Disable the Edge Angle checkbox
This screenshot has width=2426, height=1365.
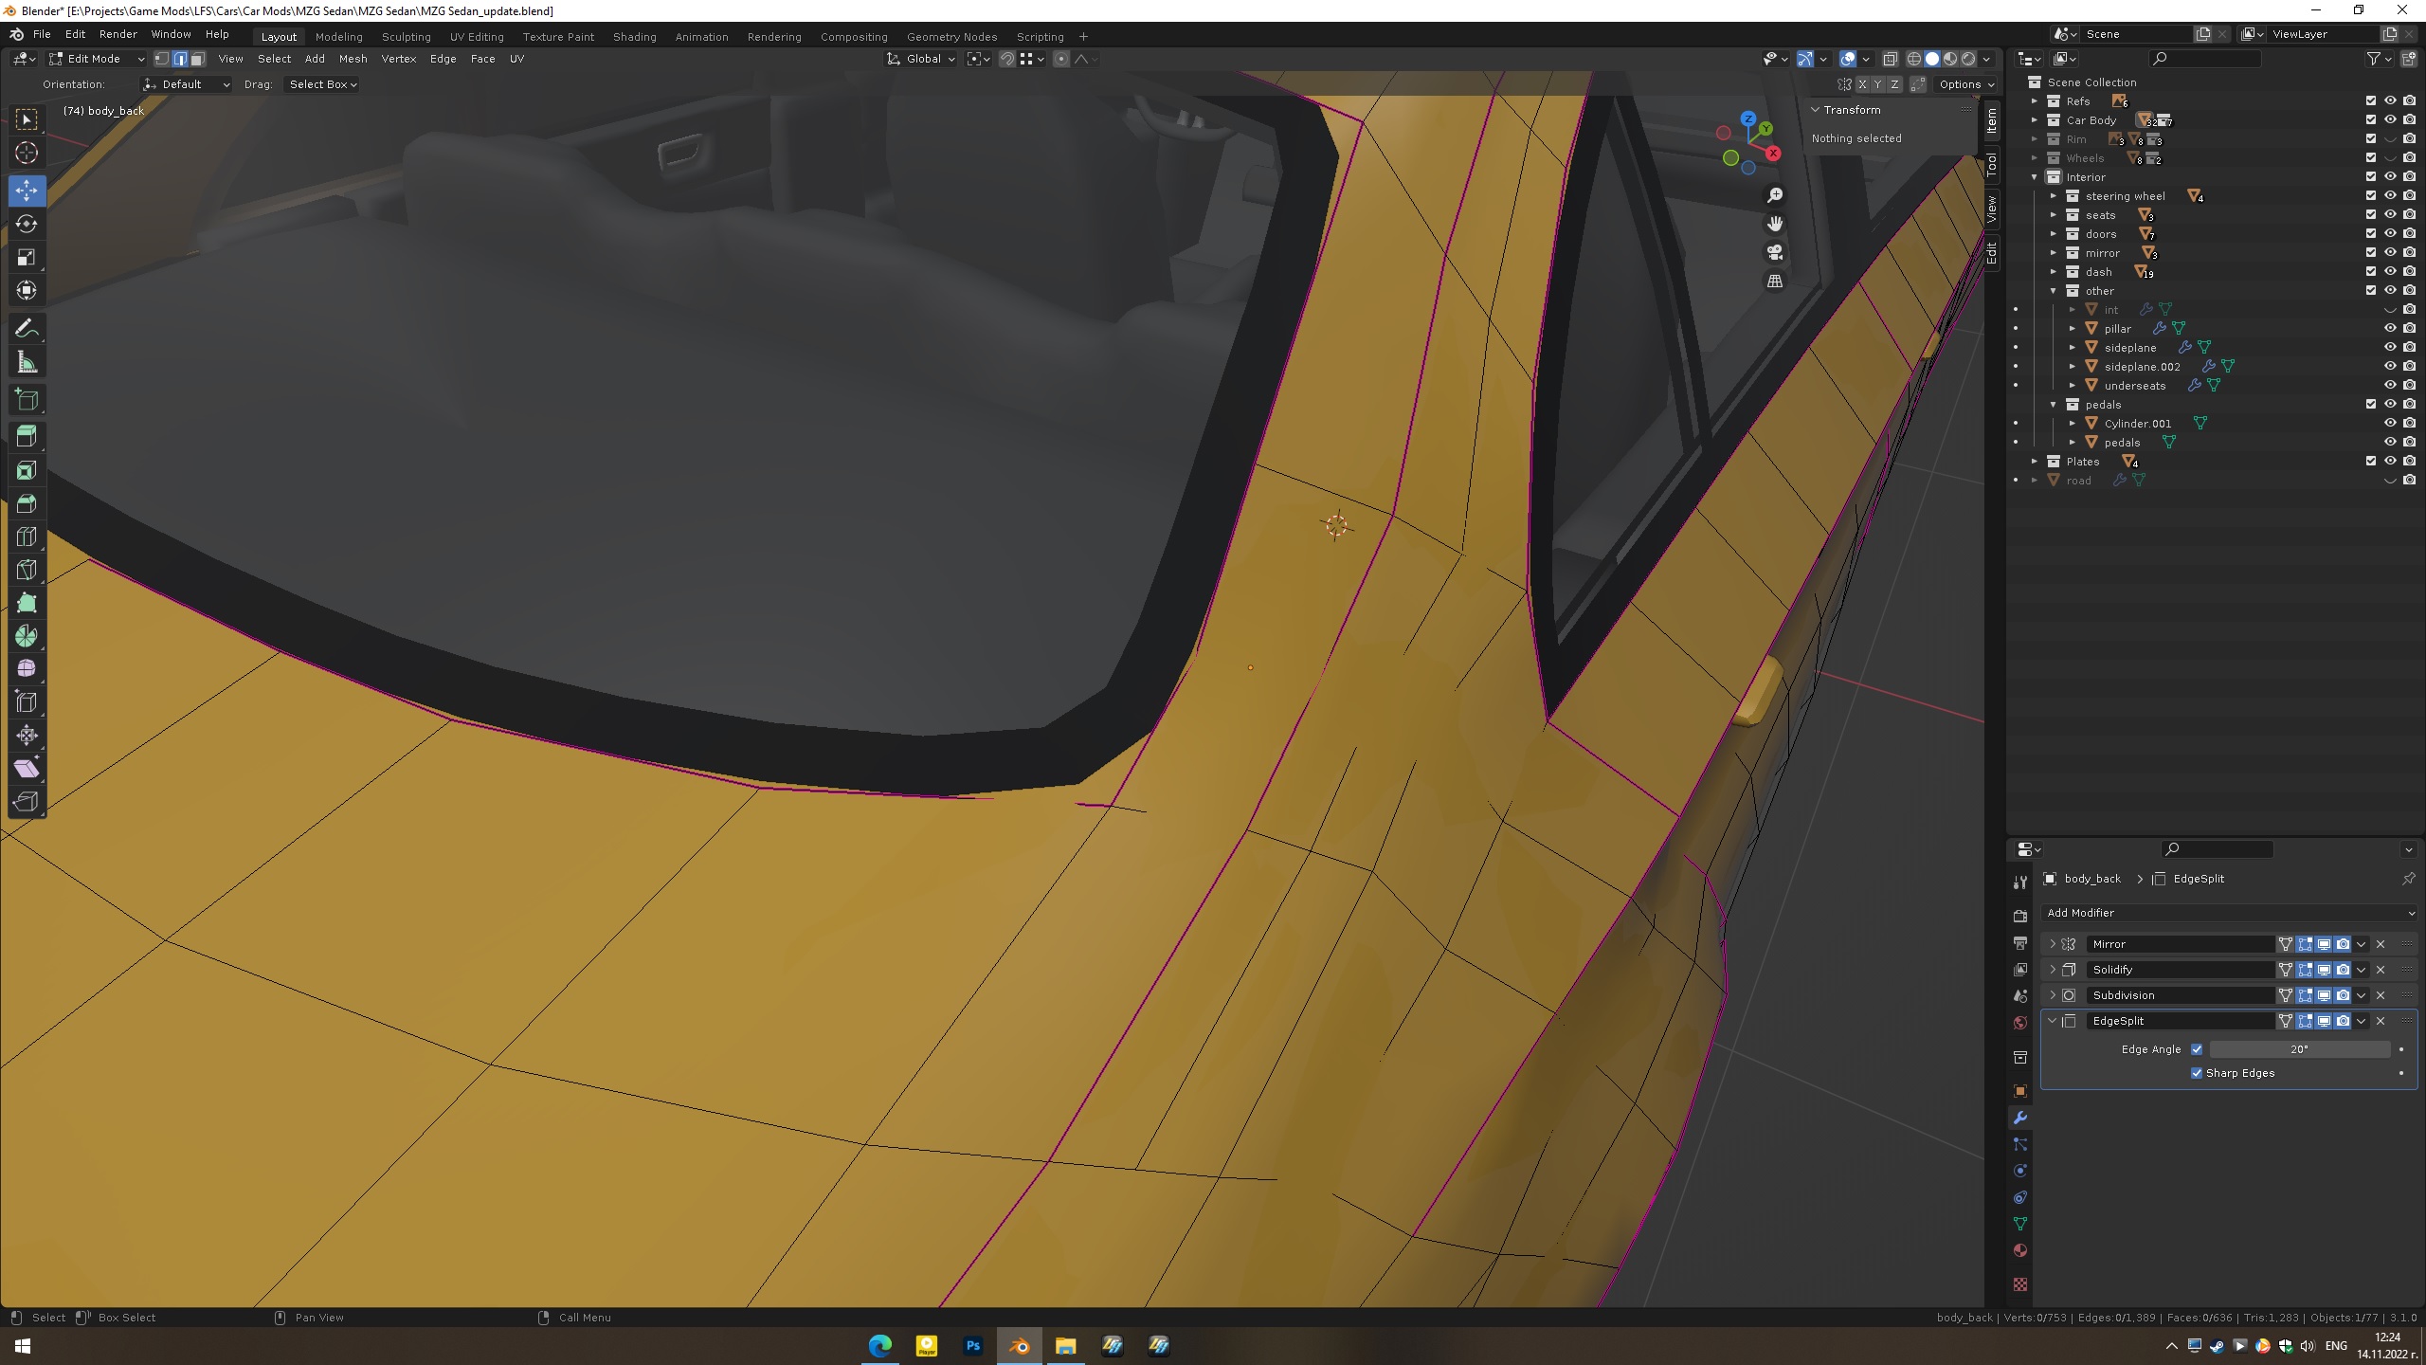point(2197,1049)
